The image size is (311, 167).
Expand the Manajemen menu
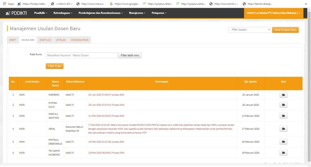tap(137, 13)
